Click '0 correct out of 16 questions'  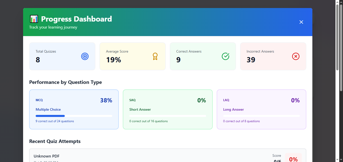coord(148,121)
